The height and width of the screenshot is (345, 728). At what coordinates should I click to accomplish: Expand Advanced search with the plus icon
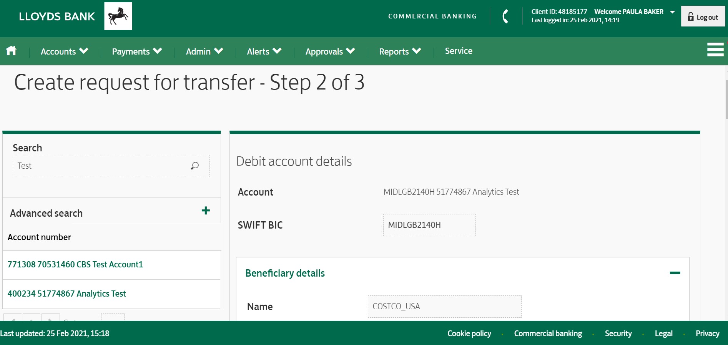[x=206, y=211]
